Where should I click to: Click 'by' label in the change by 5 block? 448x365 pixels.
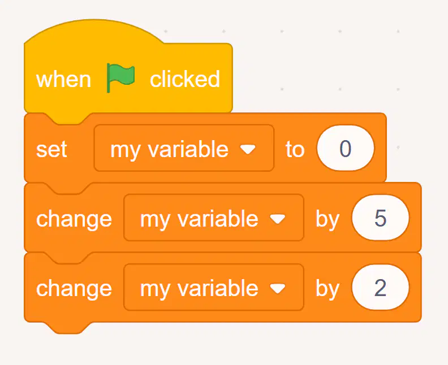click(x=328, y=220)
